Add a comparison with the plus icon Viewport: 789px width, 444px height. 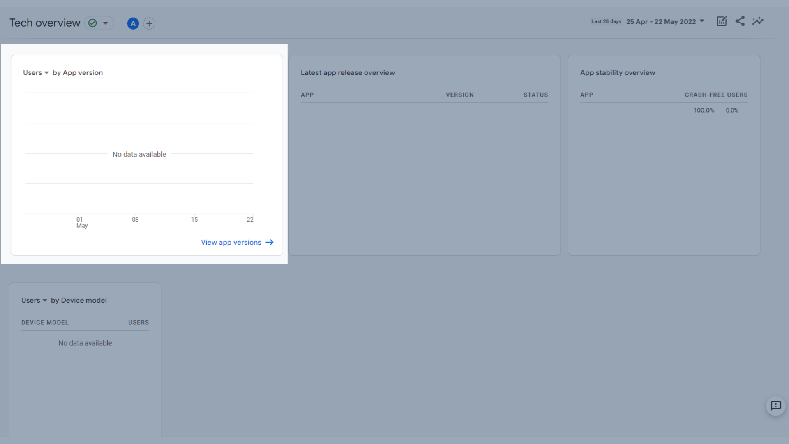(x=149, y=23)
